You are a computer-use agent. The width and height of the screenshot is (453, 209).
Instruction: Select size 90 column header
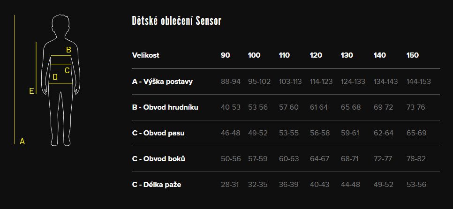[x=226, y=55]
